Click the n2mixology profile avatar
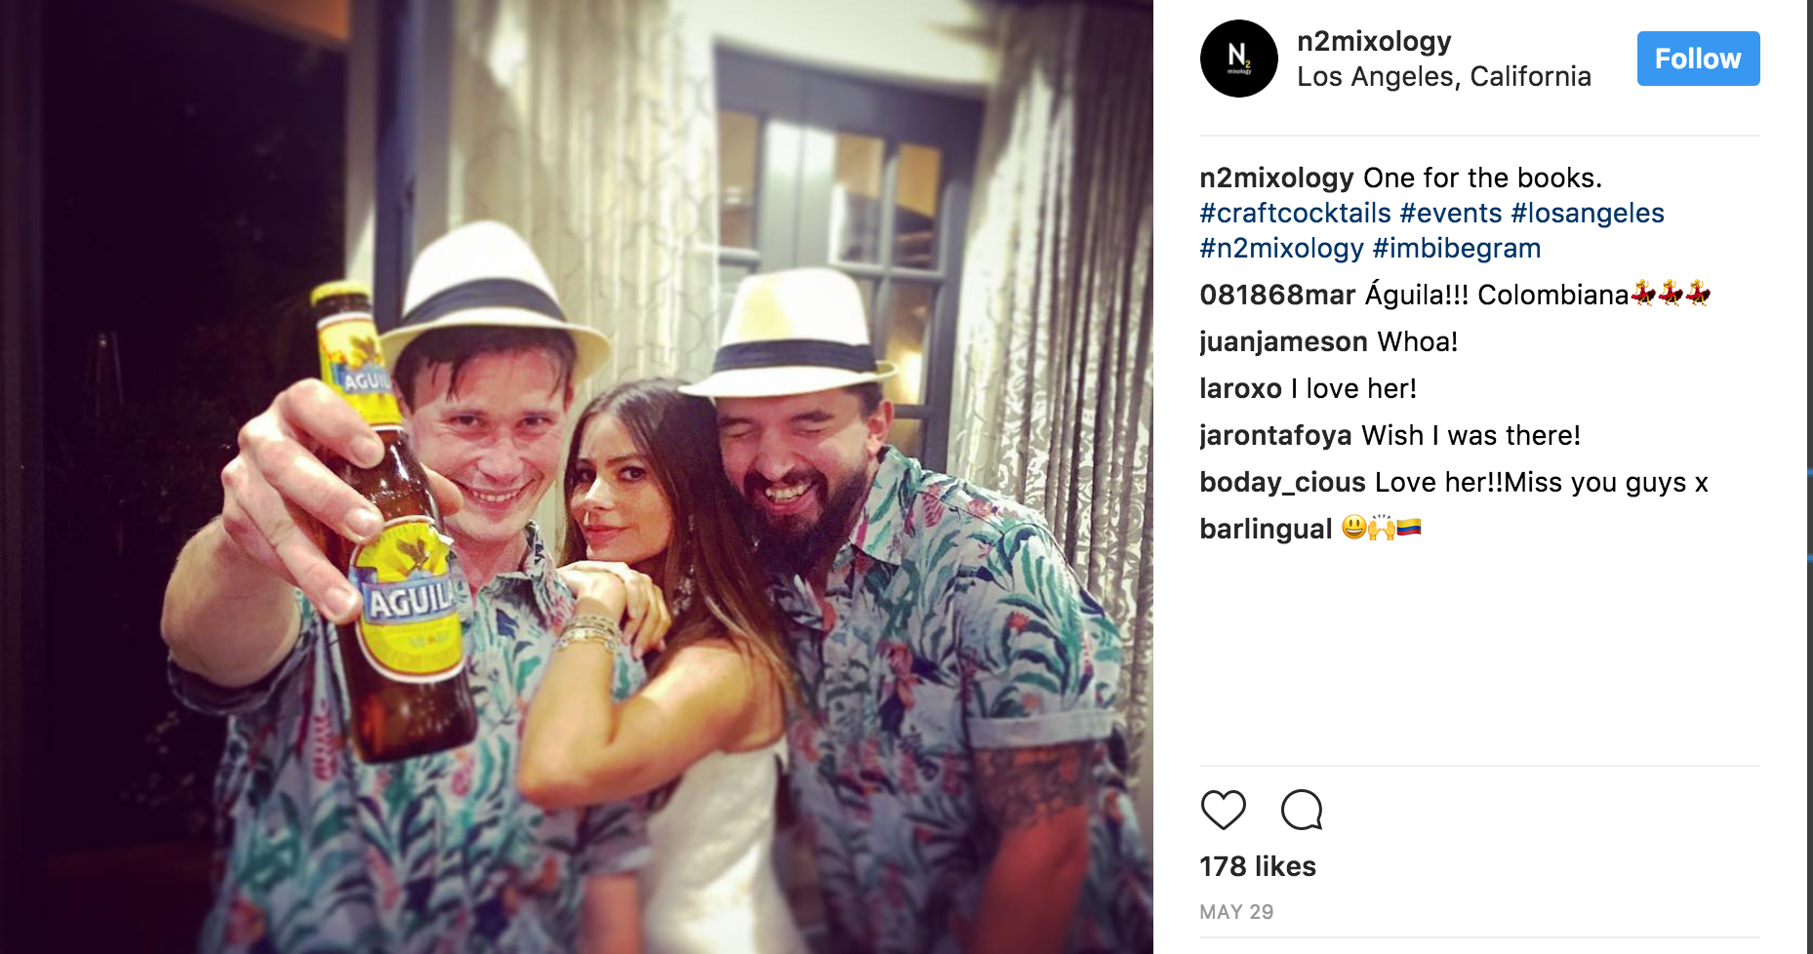 tap(1239, 59)
